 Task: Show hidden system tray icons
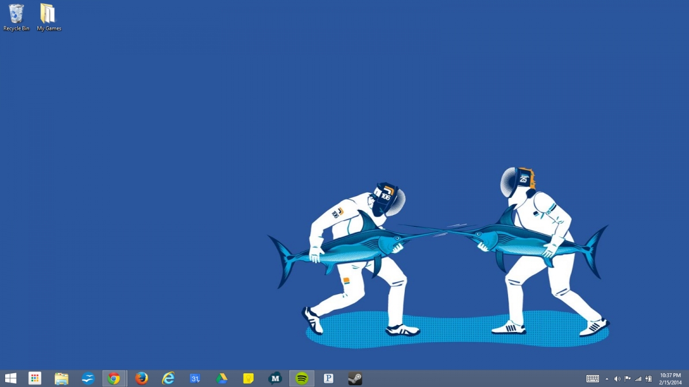607,379
